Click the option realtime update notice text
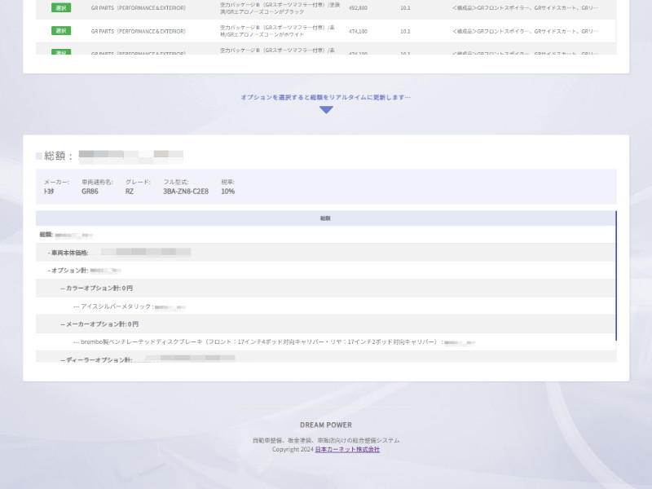Image resolution: width=652 pixels, height=489 pixels. [325, 97]
